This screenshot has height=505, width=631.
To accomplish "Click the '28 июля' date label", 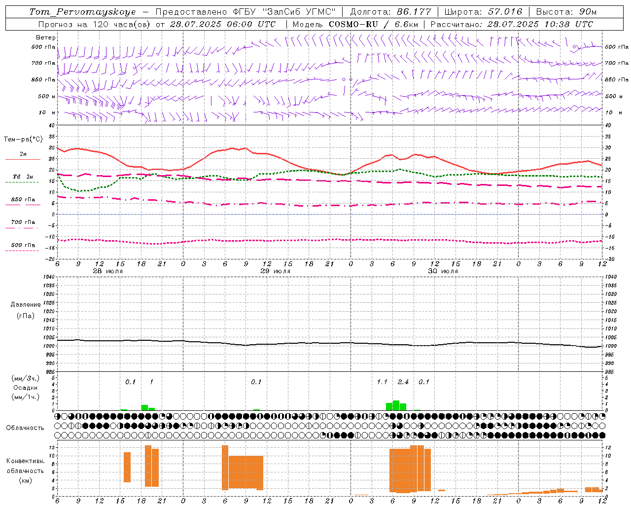I will [108, 271].
